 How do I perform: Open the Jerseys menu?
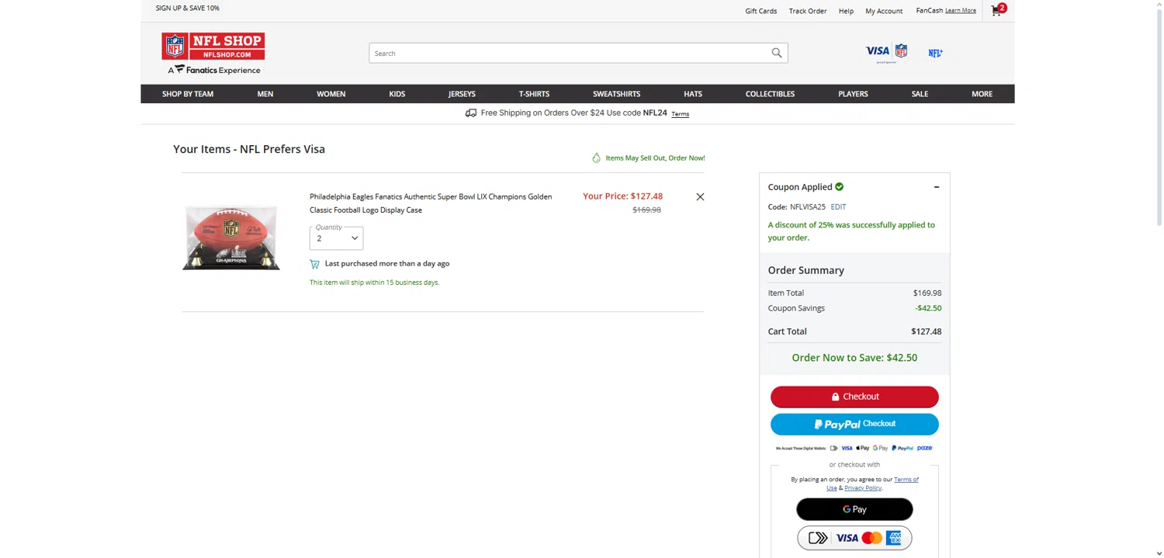(462, 94)
